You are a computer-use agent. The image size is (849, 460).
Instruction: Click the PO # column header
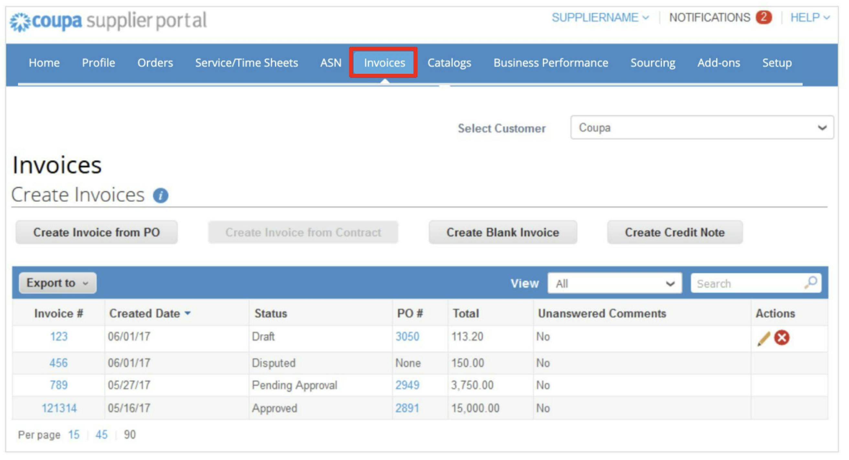tap(410, 314)
